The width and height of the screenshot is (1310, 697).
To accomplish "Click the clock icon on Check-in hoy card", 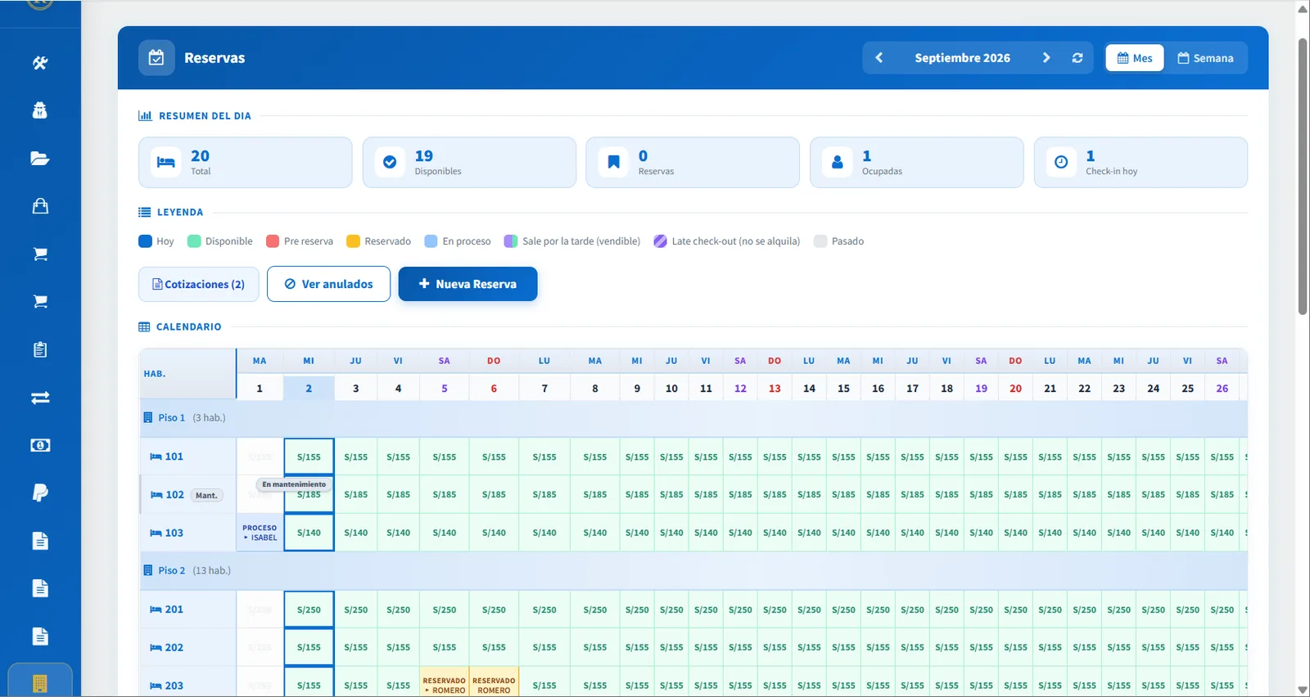I will [1061, 162].
